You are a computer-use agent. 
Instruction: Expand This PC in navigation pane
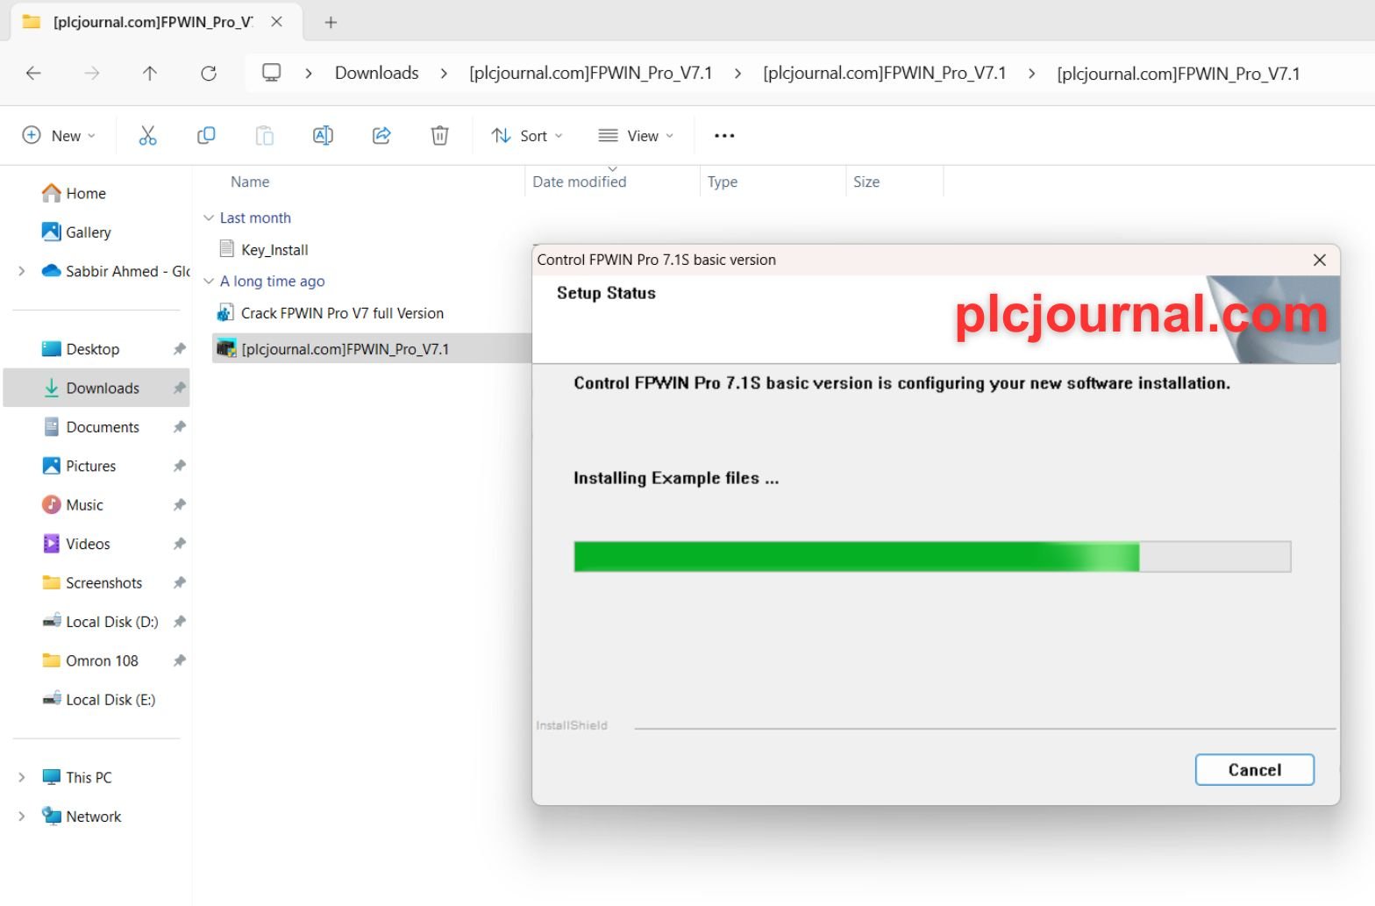click(22, 777)
